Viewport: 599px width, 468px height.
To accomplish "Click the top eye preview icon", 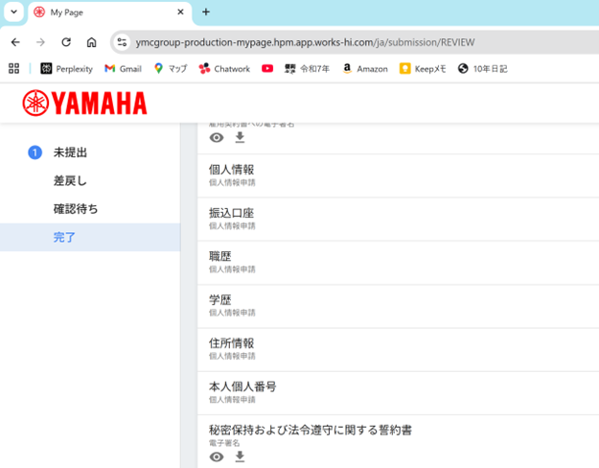I will [217, 138].
